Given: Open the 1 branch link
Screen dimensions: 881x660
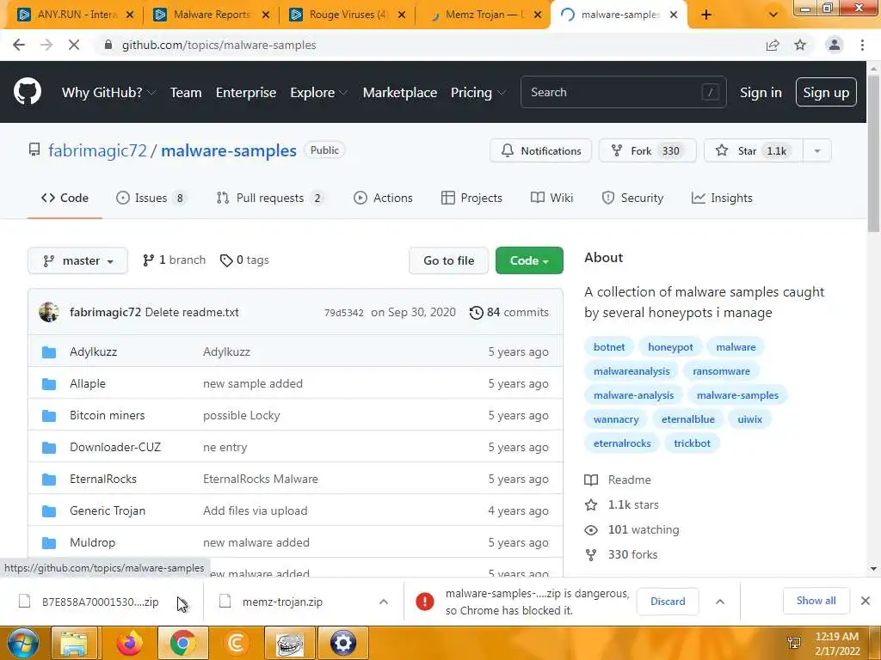Looking at the screenshot, I should (x=174, y=260).
